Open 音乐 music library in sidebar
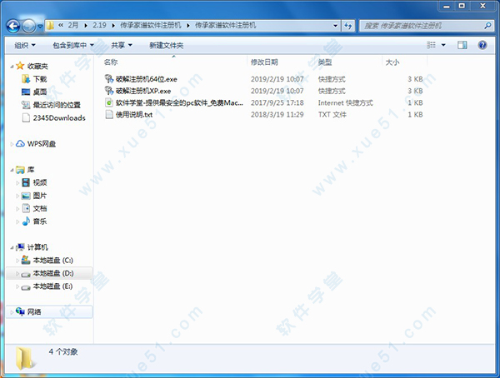This screenshot has width=500, height=378. click(x=25, y=221)
